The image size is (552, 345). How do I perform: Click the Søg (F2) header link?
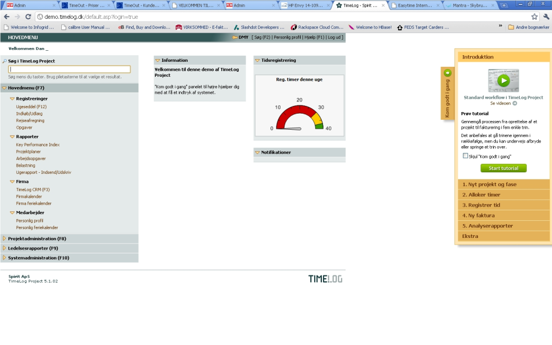tap(262, 38)
